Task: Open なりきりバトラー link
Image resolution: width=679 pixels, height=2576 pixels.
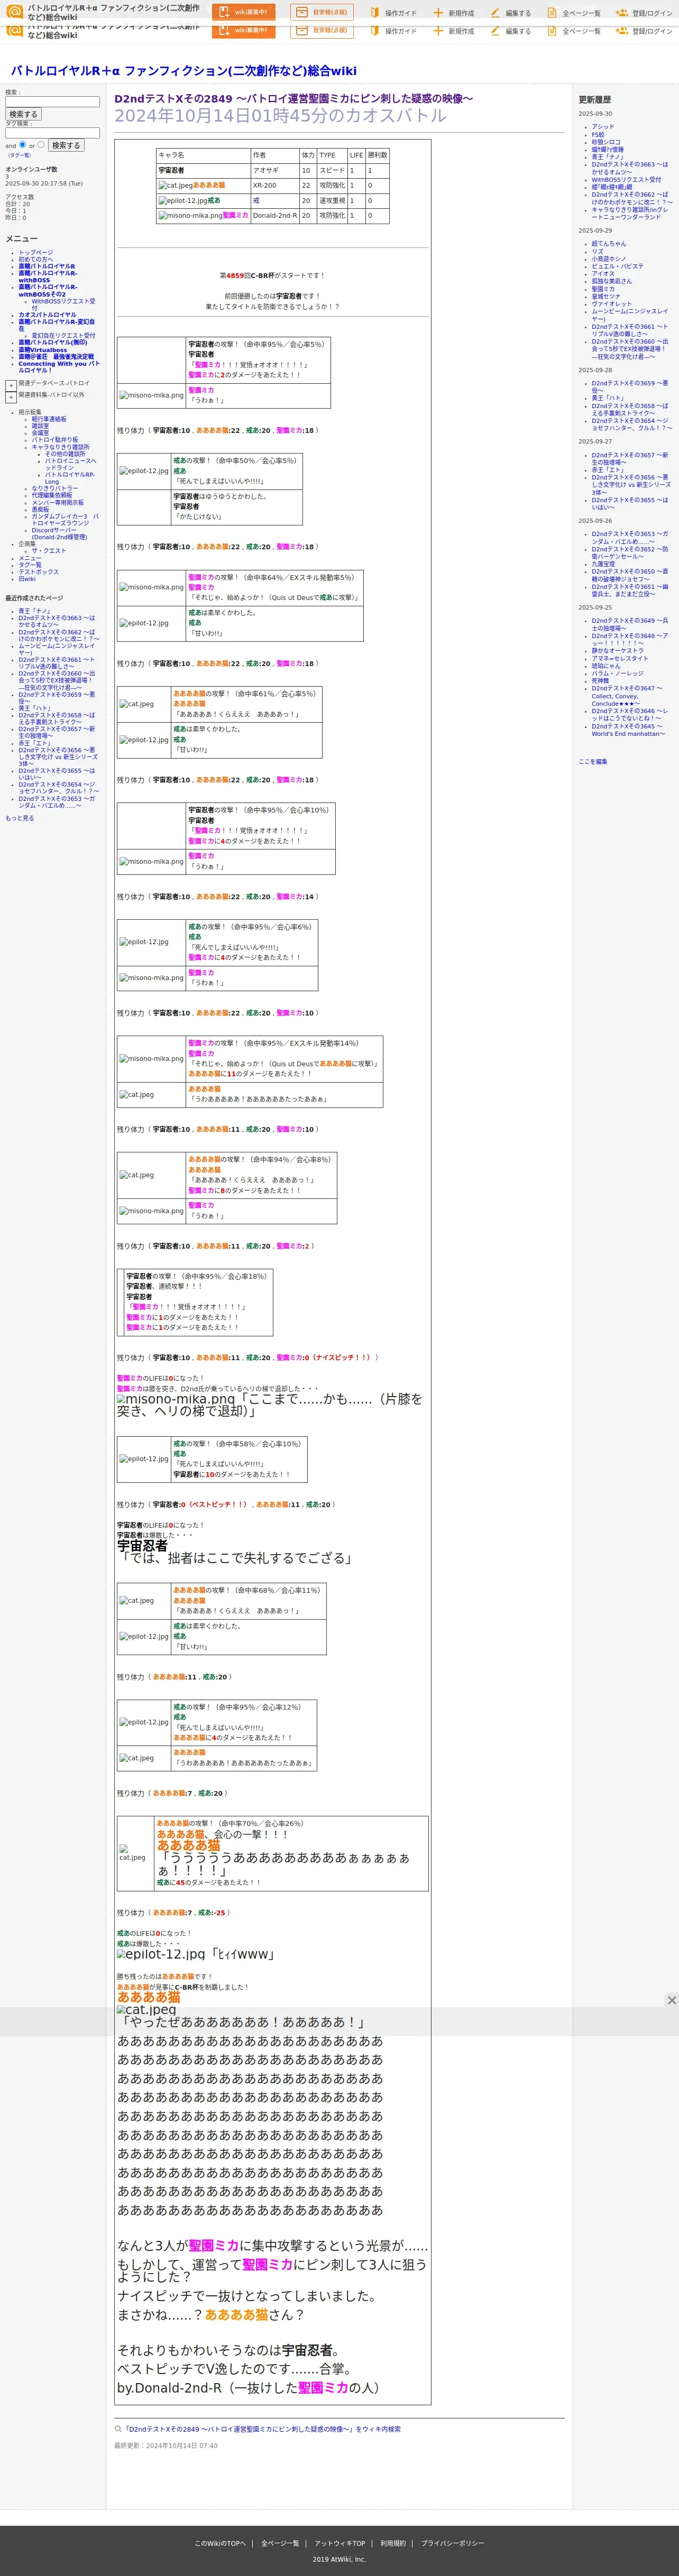Action: pyautogui.click(x=55, y=488)
